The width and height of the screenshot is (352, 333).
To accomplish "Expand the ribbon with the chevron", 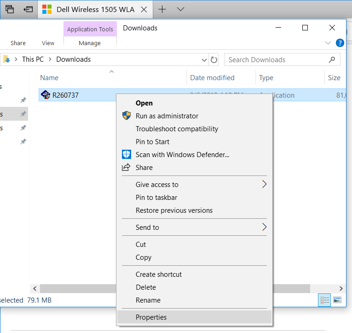I will [328, 43].
